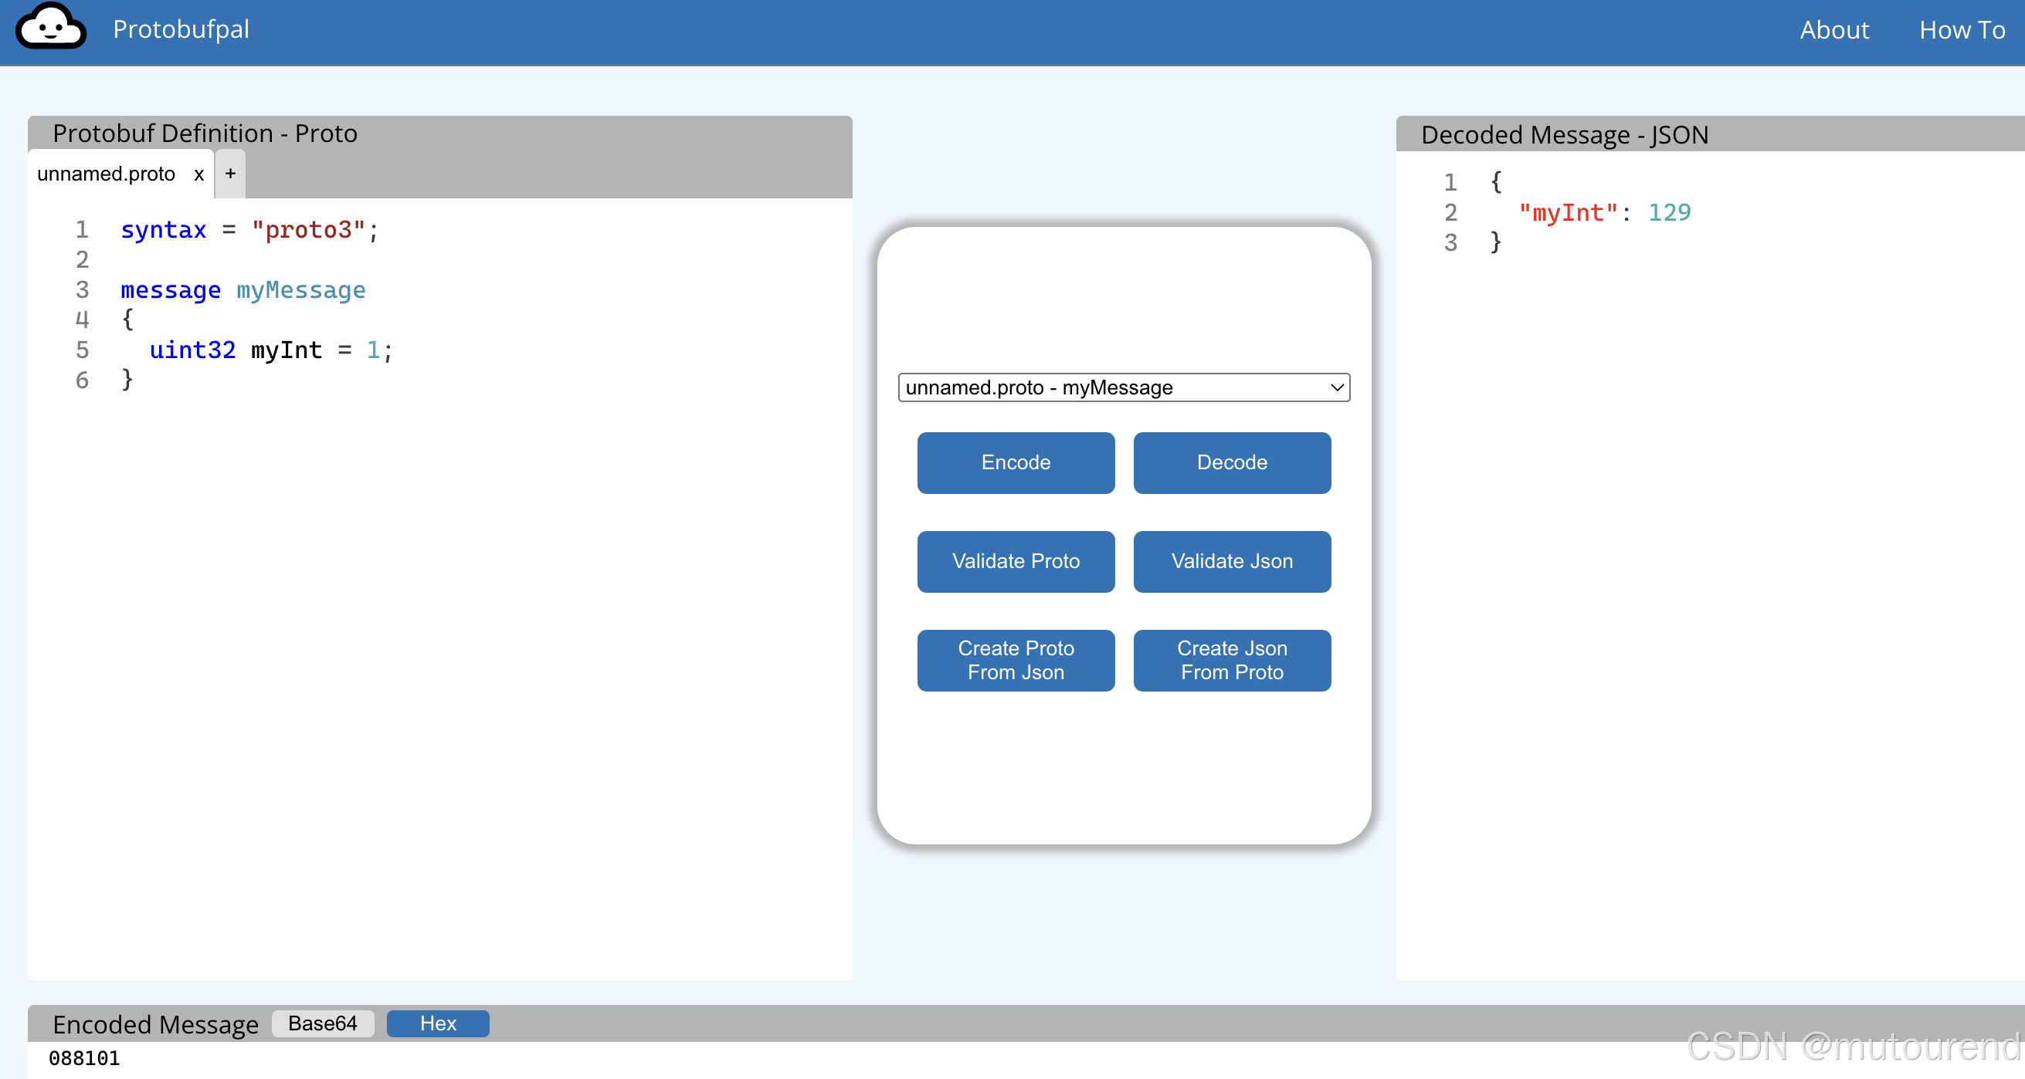Viewport: 2025px width, 1079px height.
Task: Click the uint32 myInt line in proto editor
Action: click(x=271, y=350)
